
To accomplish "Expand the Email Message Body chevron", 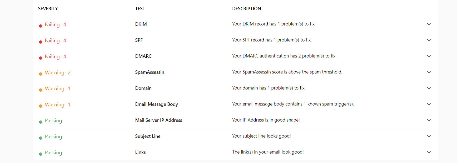I will (429, 104).
